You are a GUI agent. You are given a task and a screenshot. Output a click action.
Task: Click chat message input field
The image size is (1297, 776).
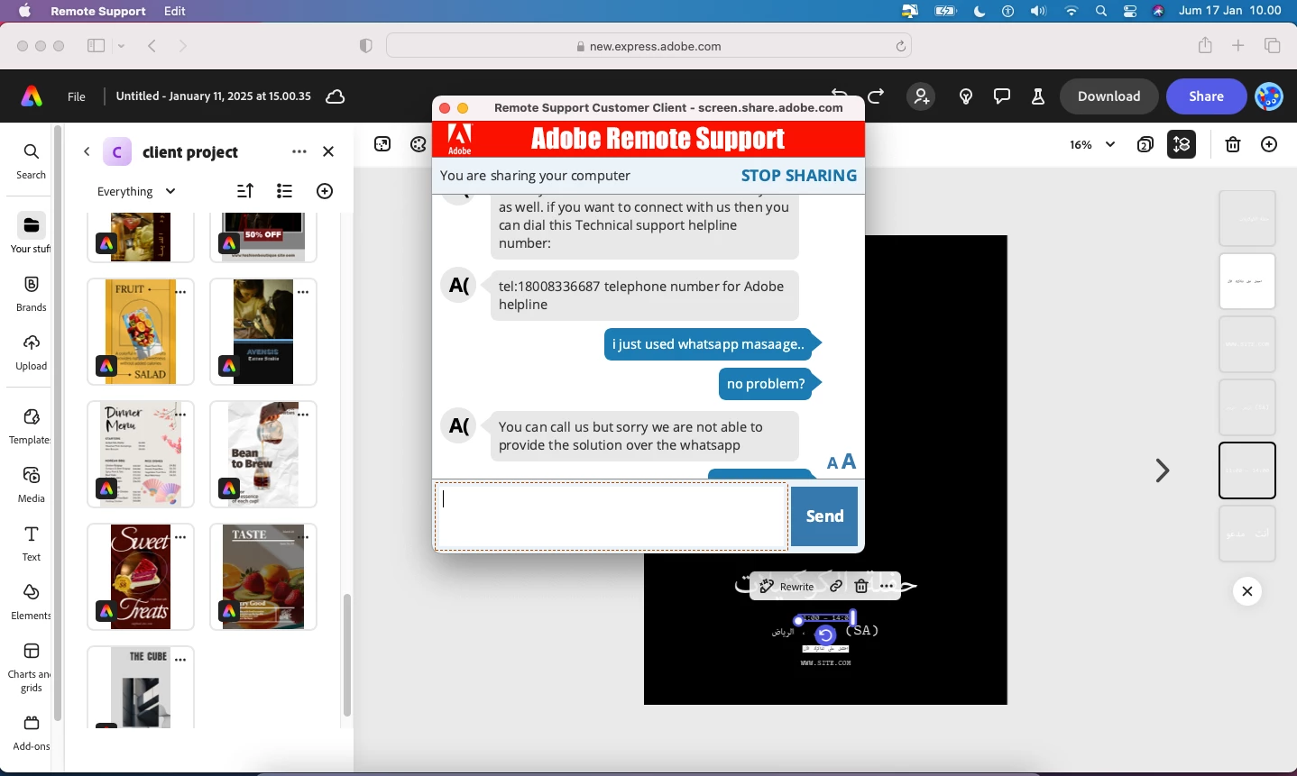[x=612, y=516]
